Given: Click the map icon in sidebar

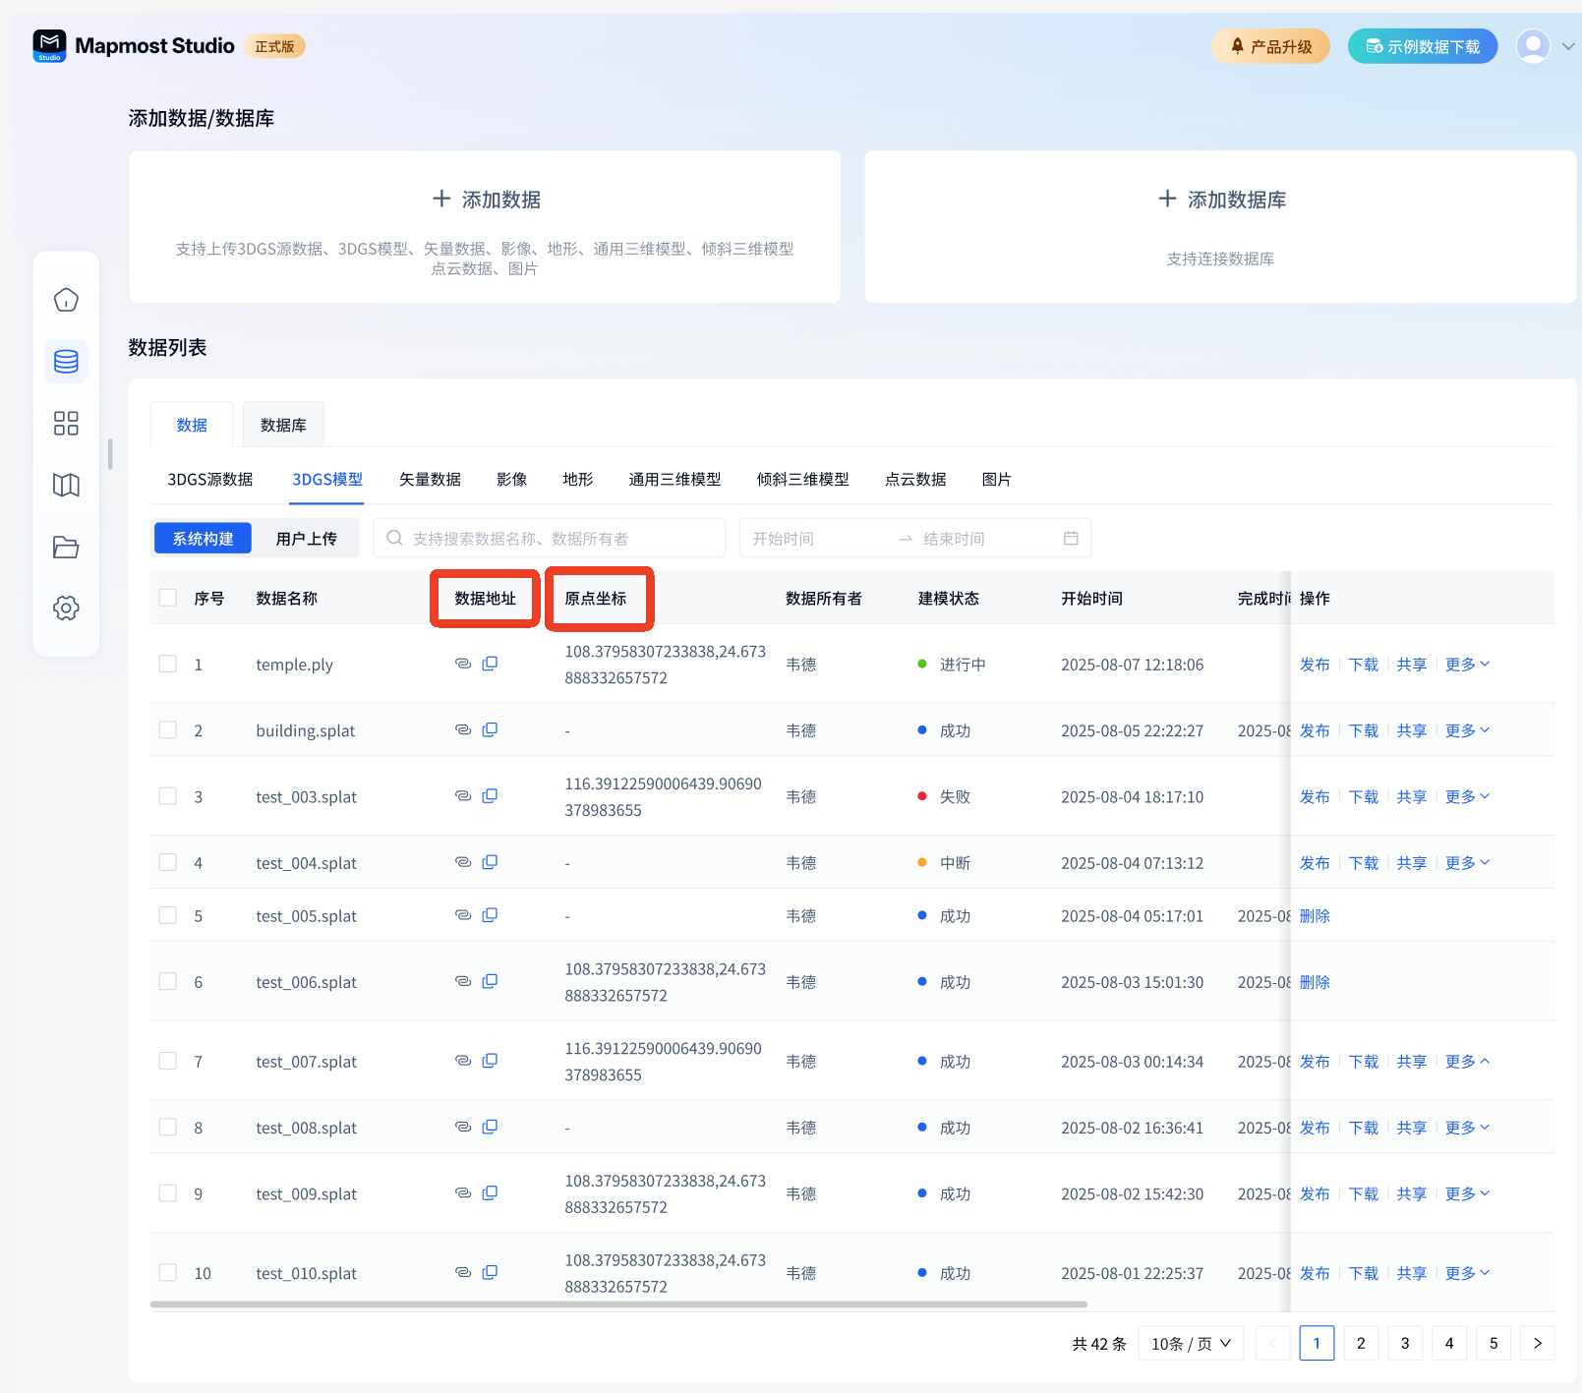Looking at the screenshot, I should (66, 485).
